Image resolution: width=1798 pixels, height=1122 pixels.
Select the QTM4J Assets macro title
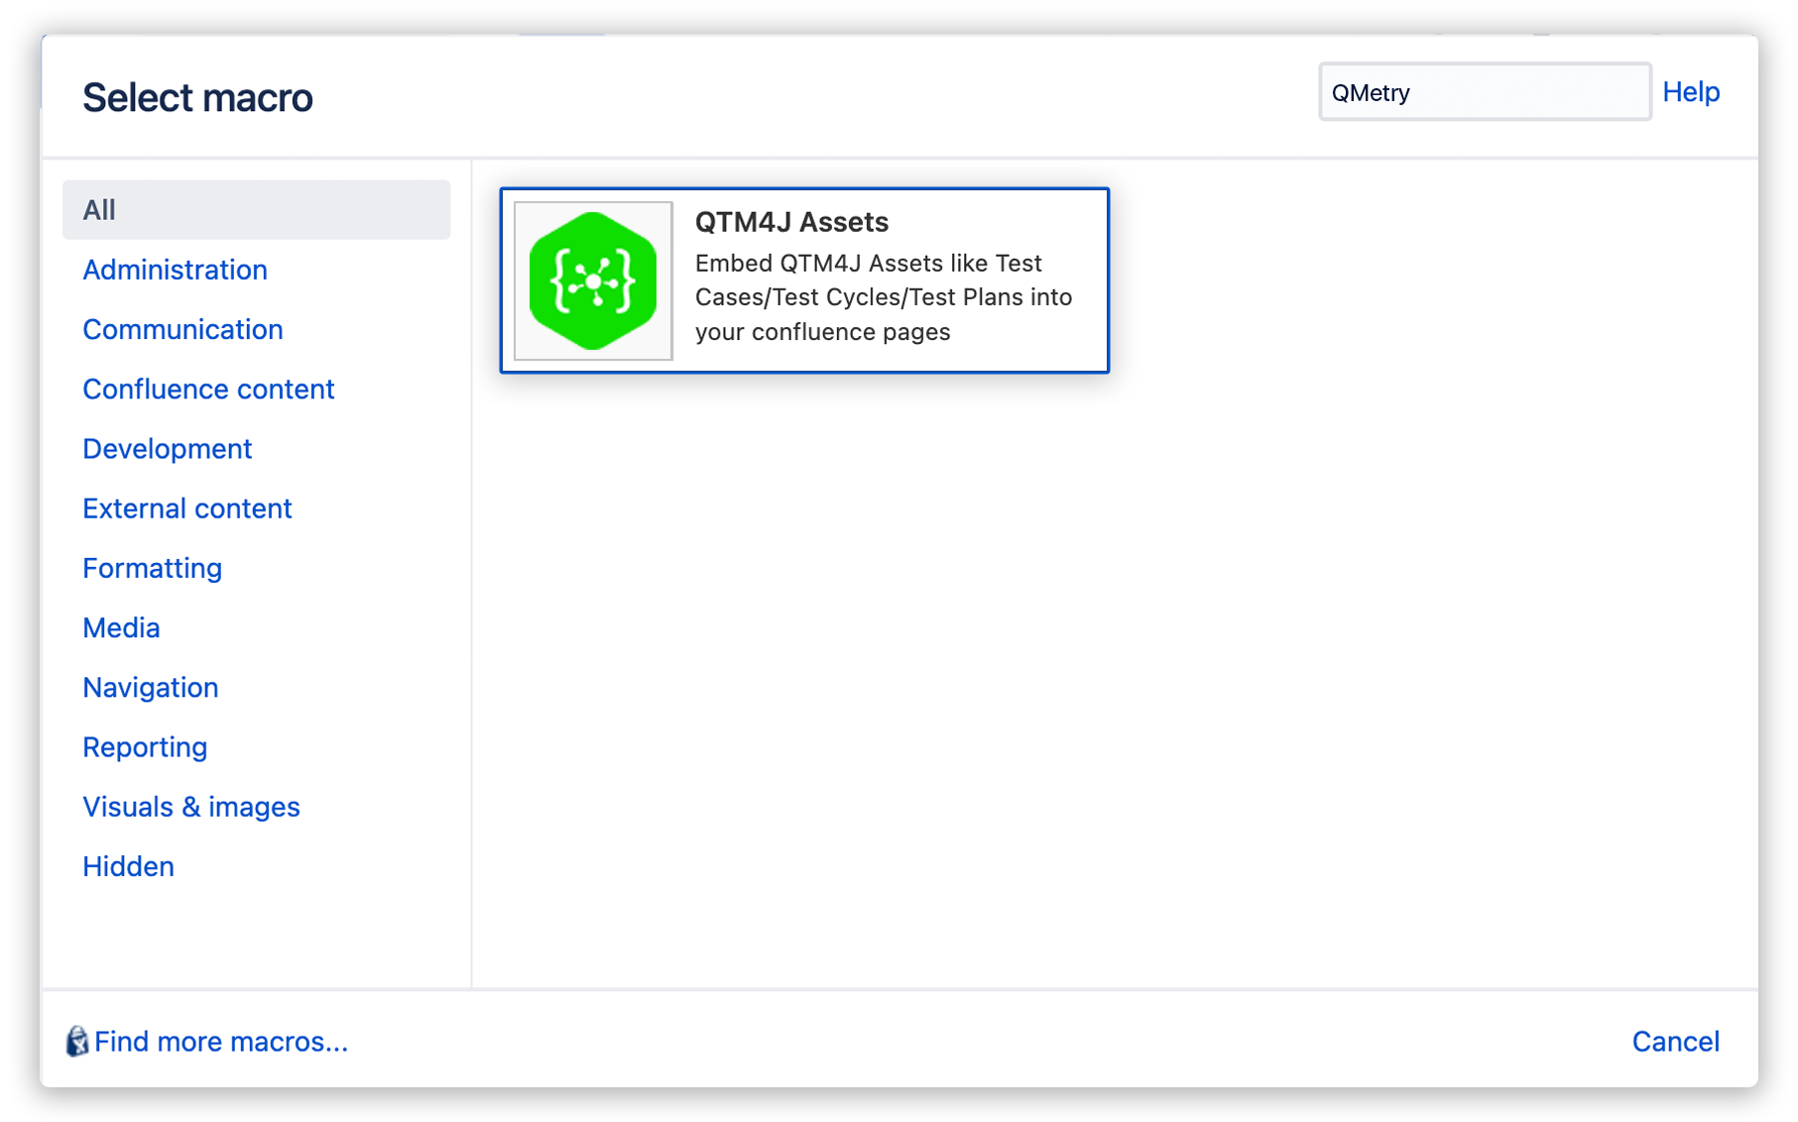click(791, 222)
